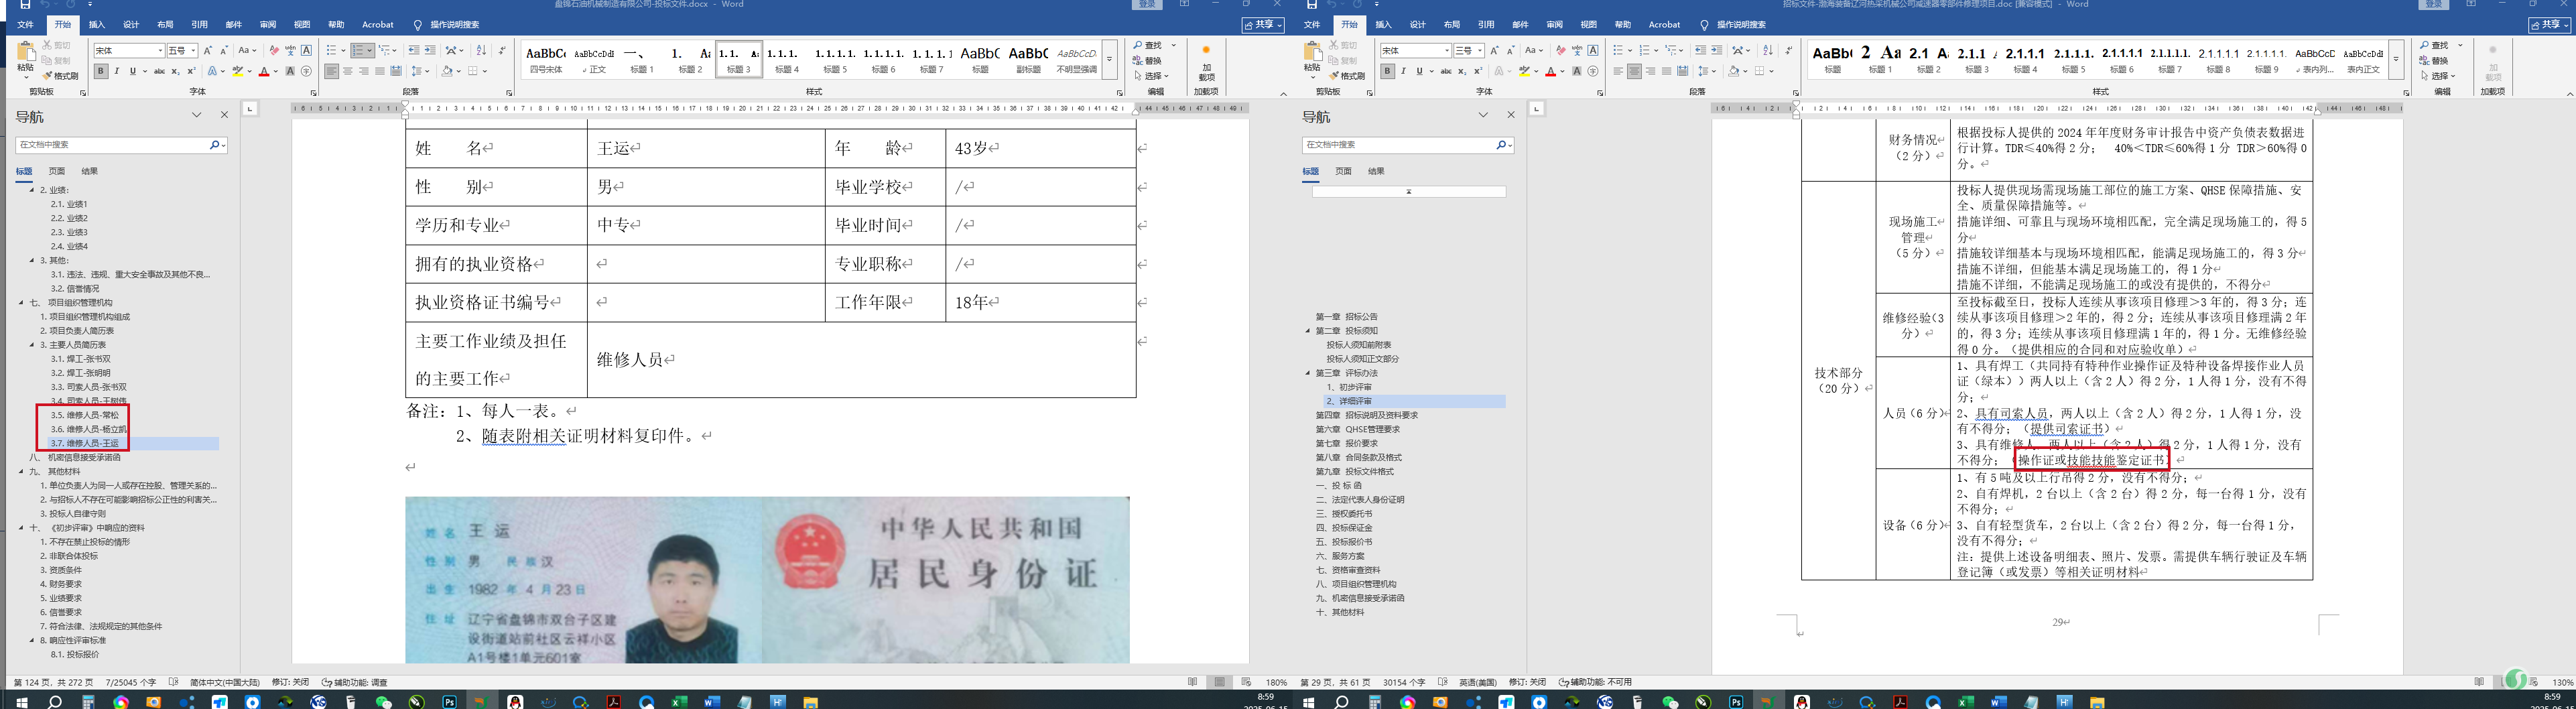This screenshot has width=2576, height=709.
Task: Toggle underline in the 投标文件 window
Action: (x=132, y=71)
